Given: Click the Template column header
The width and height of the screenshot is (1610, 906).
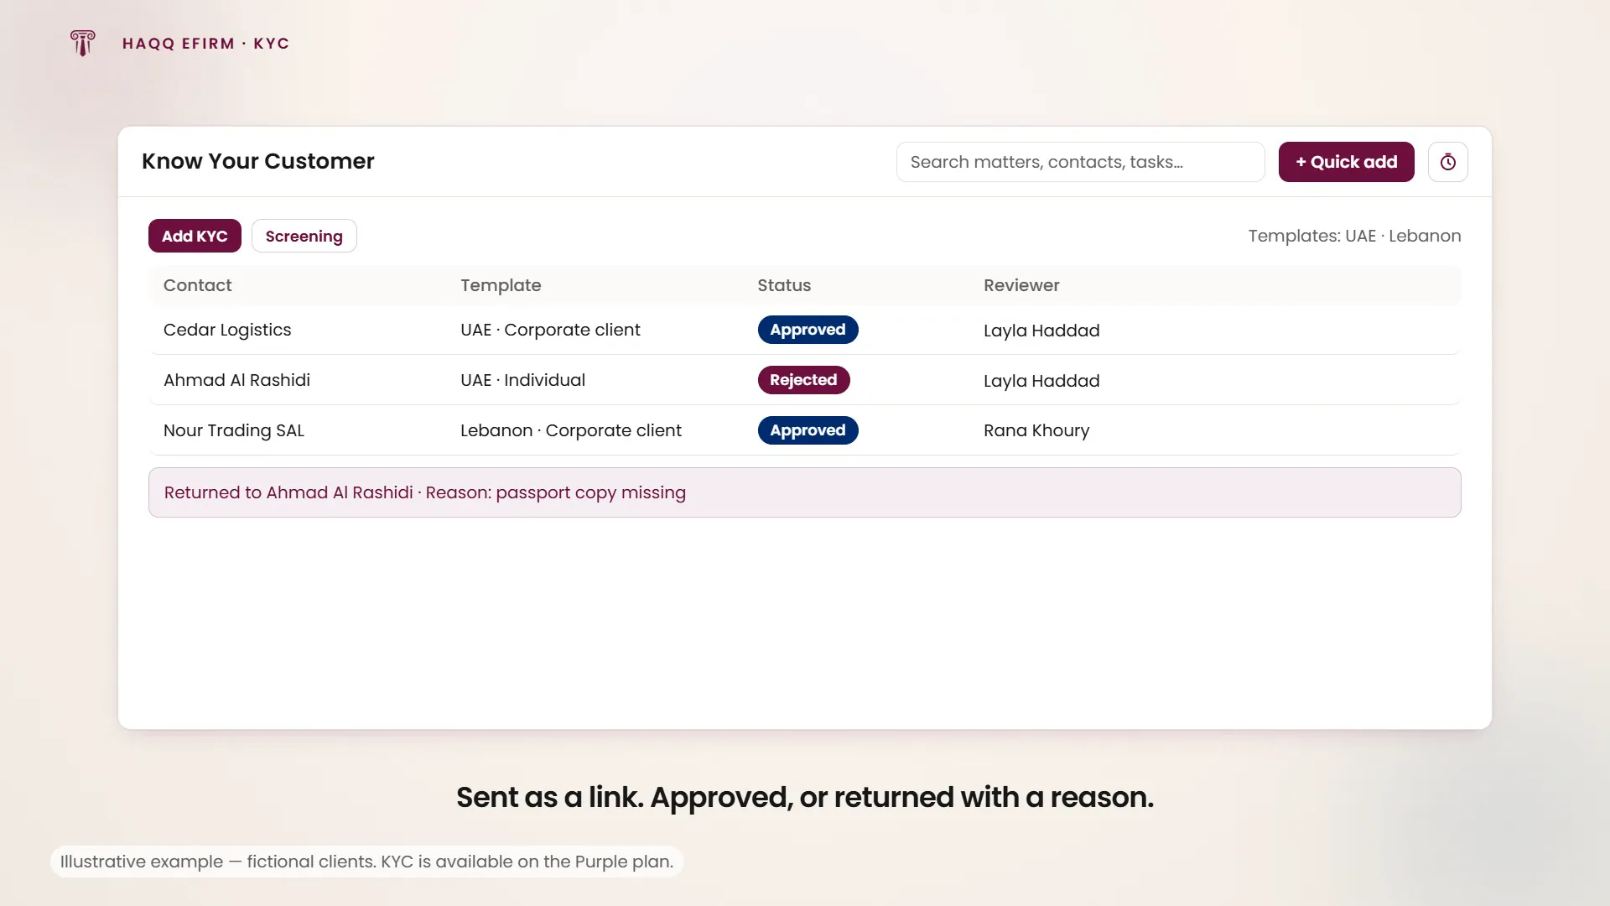Looking at the screenshot, I should 501,285.
